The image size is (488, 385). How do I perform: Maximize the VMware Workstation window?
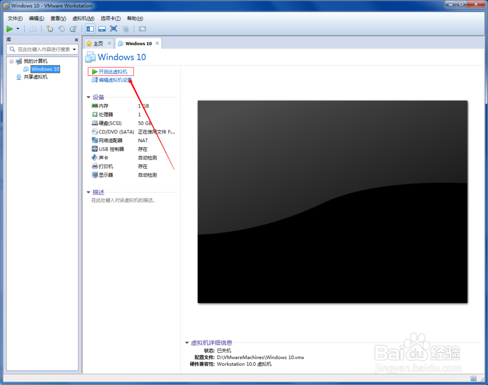tap(461, 4)
